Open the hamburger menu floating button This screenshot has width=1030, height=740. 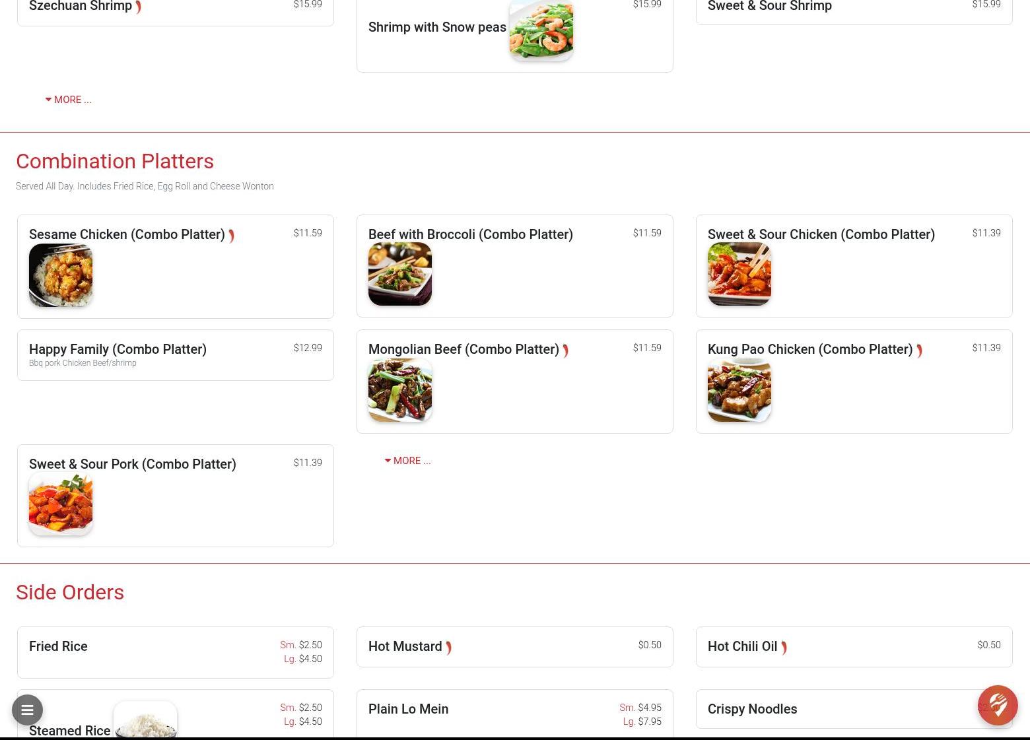click(x=27, y=710)
